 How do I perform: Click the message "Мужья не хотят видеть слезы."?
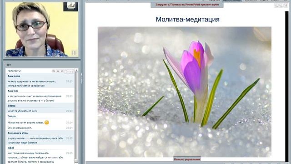(25, 123)
